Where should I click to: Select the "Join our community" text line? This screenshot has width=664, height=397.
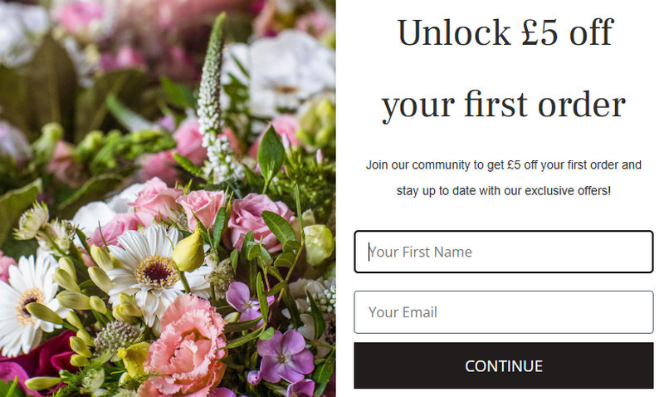504,164
